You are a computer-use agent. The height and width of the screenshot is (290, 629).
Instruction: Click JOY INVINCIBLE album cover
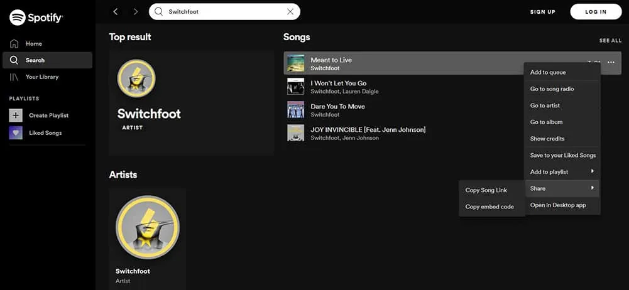point(295,133)
